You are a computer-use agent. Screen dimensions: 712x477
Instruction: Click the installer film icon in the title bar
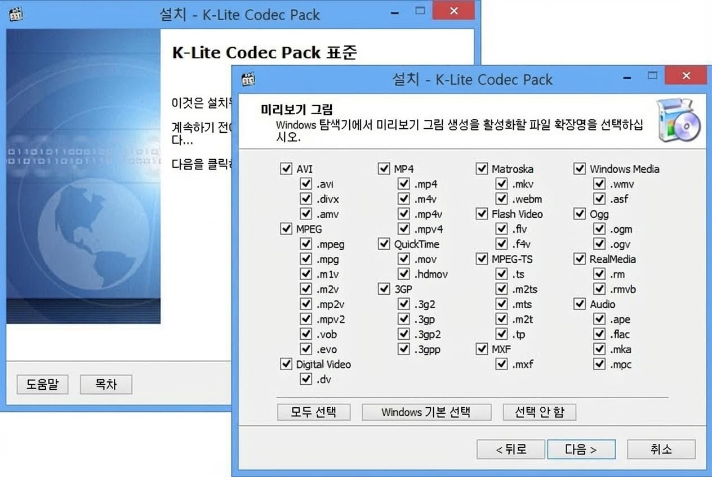pyautogui.click(x=249, y=78)
